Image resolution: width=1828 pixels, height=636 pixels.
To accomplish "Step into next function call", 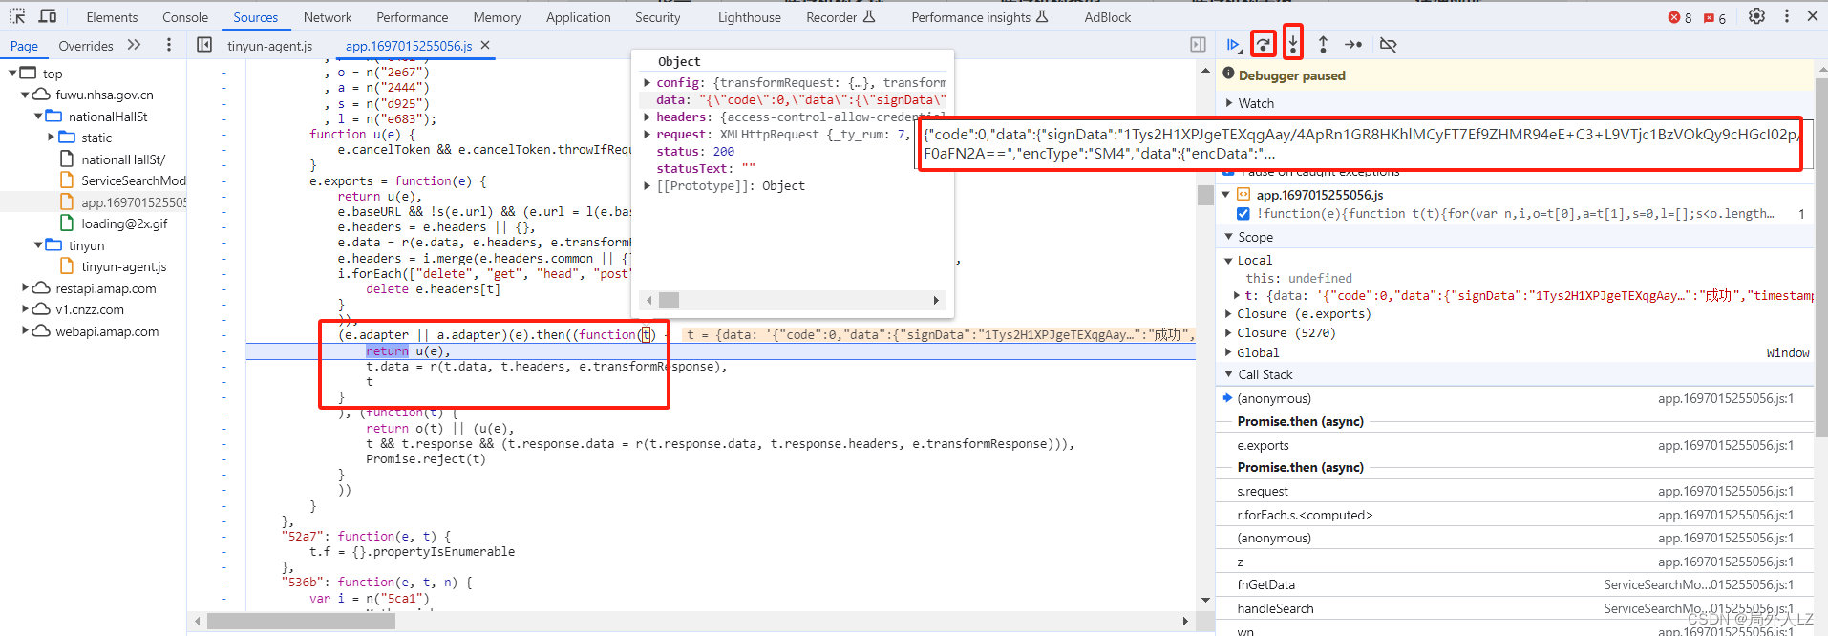I will 1293,43.
